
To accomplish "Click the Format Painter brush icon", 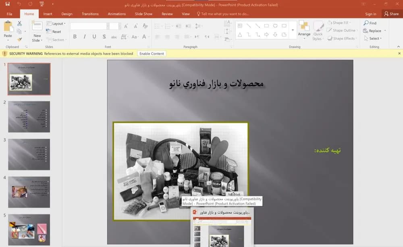I will click(19, 39).
